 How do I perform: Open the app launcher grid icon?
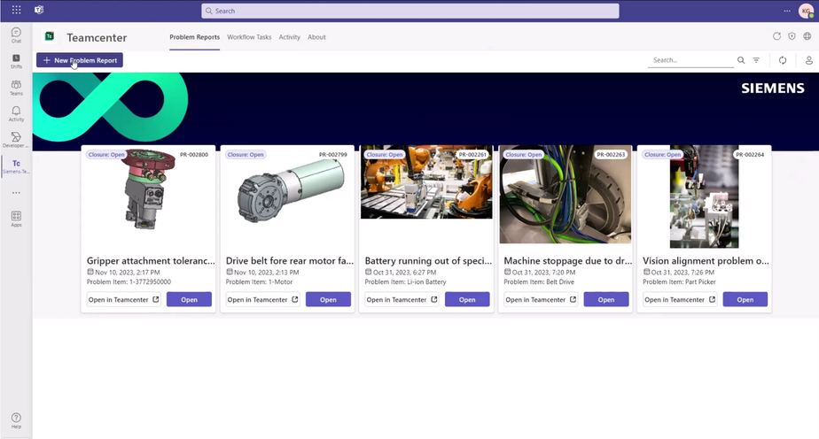(16, 10)
